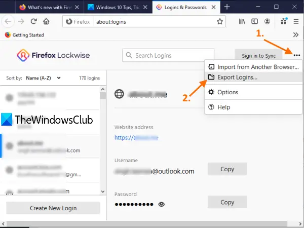Screen dimensions: 304x228
Task: Click the Firefox Lockwise logo
Action: [53, 55]
